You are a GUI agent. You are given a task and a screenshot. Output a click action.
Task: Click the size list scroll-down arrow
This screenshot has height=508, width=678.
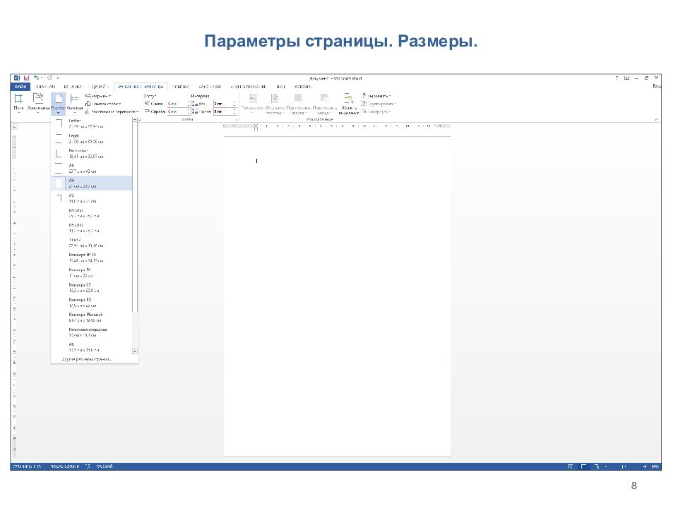point(135,351)
